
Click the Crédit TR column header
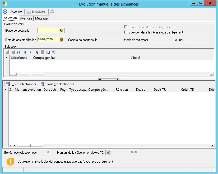point(187,90)
